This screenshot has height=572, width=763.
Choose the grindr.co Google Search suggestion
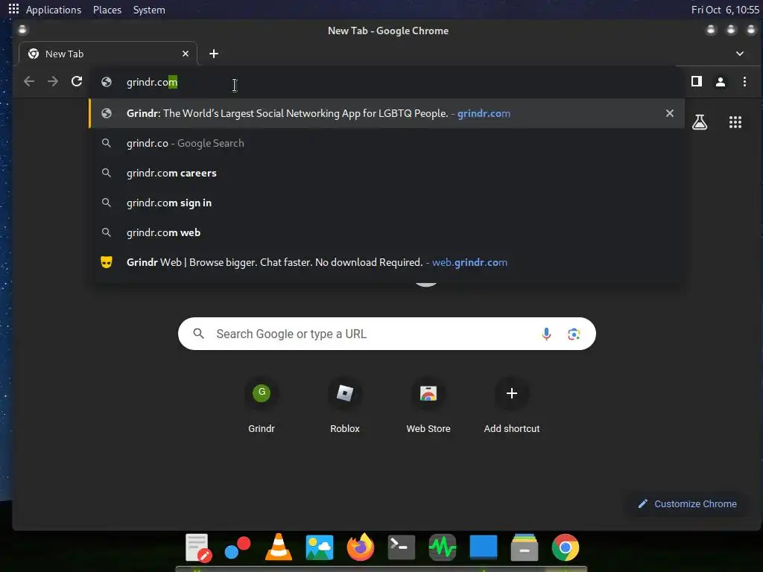click(x=387, y=143)
